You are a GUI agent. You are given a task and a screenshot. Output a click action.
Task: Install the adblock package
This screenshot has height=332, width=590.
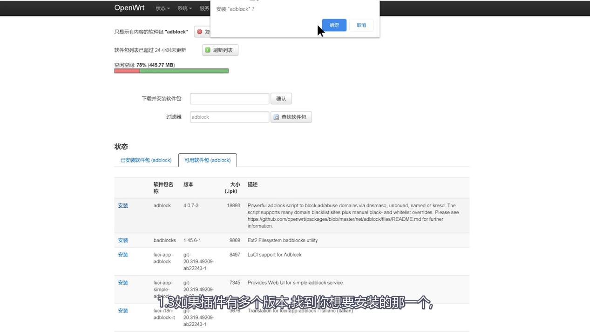click(x=122, y=205)
